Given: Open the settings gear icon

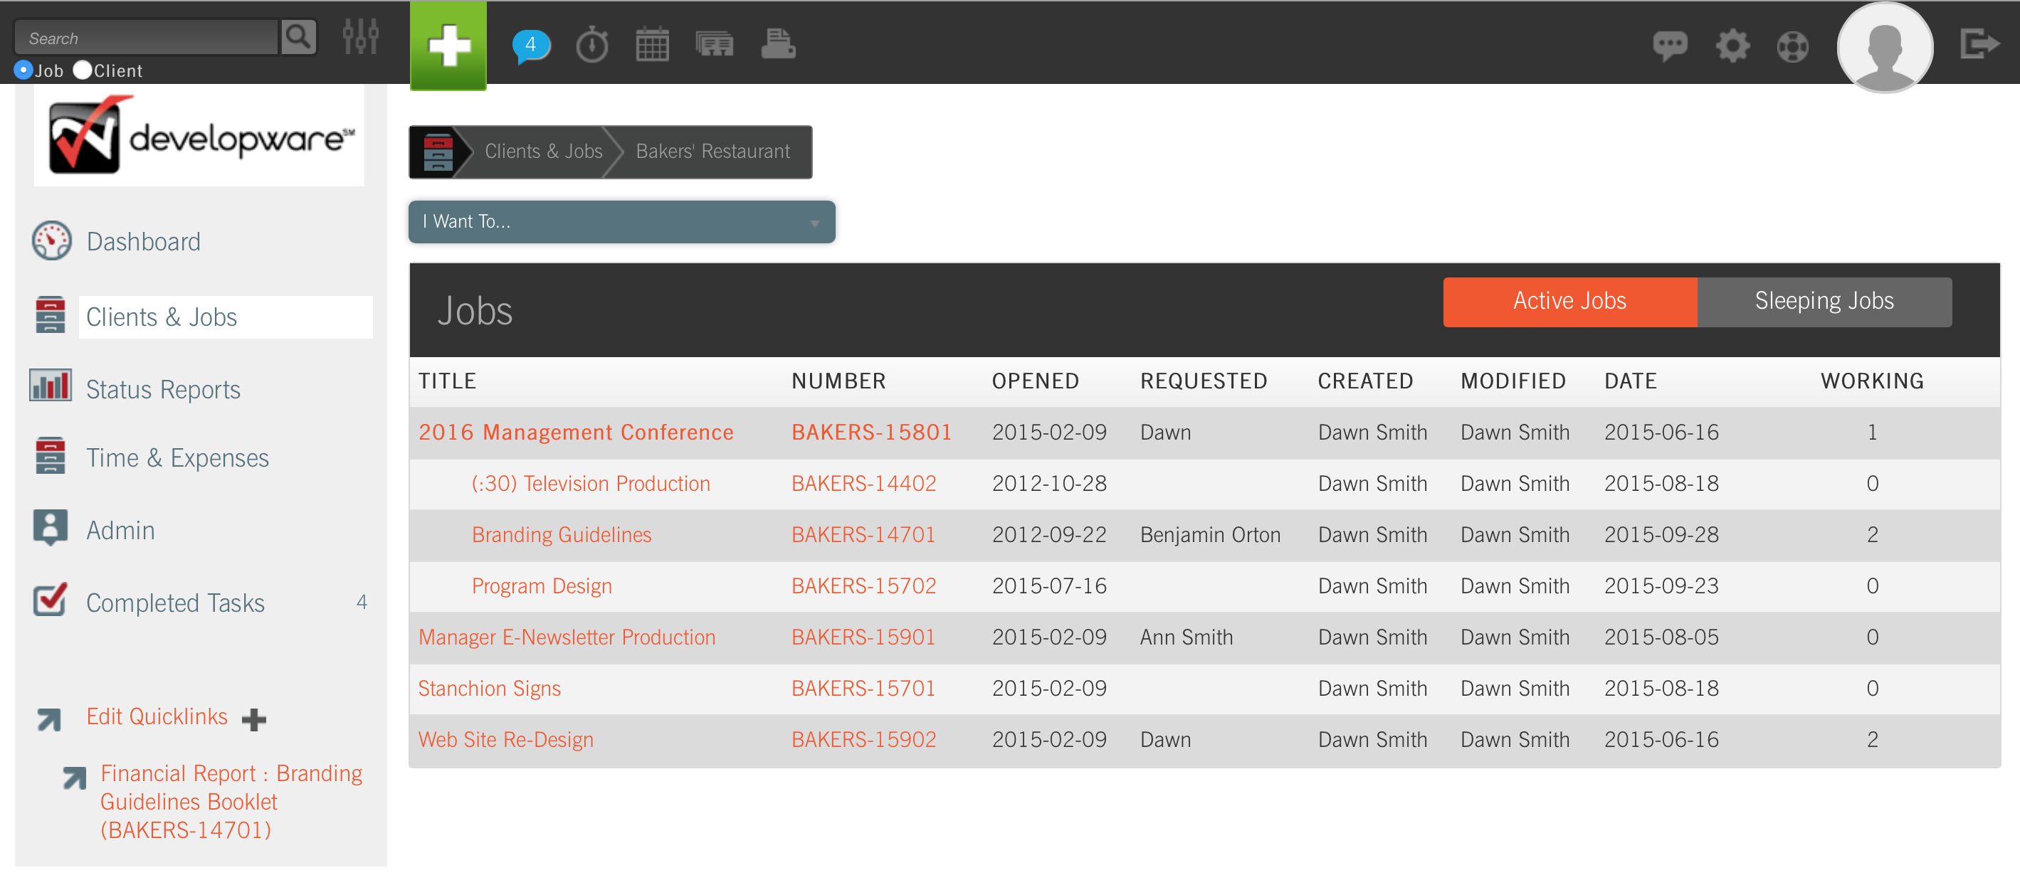Looking at the screenshot, I should coord(1732,46).
